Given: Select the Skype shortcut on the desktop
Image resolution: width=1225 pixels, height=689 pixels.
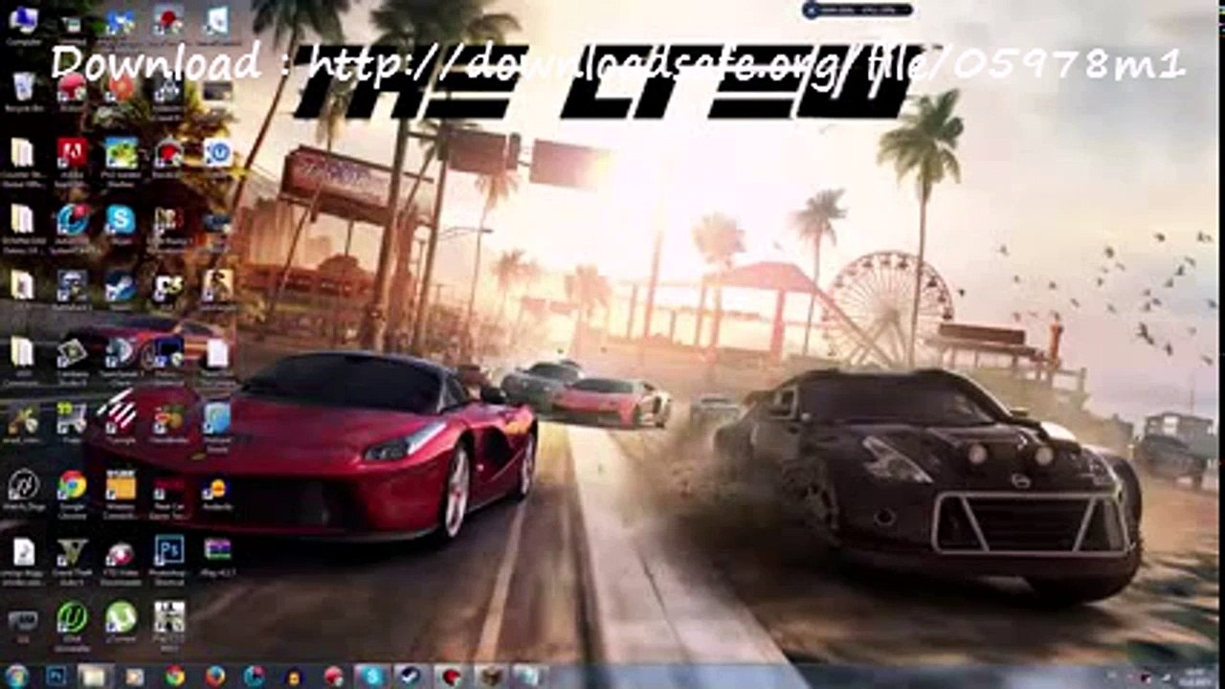Looking at the screenshot, I should pyautogui.click(x=121, y=224).
